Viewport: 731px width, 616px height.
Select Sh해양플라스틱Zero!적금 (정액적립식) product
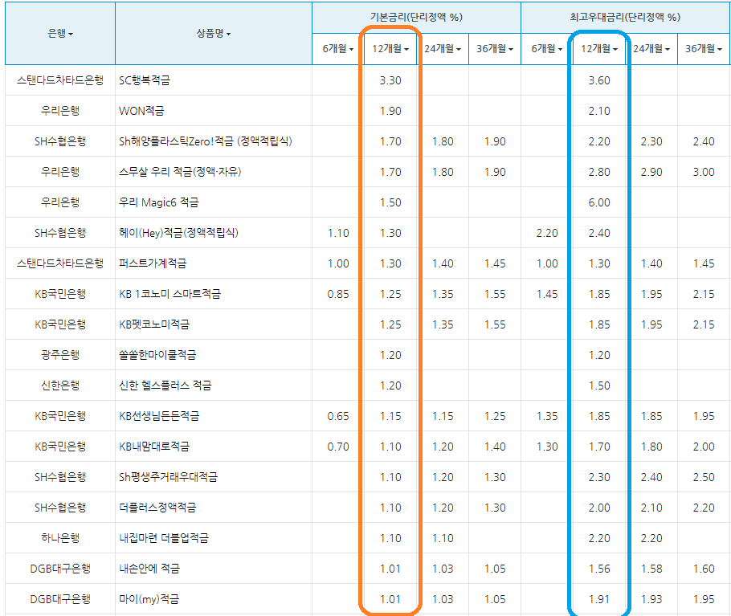click(x=206, y=141)
